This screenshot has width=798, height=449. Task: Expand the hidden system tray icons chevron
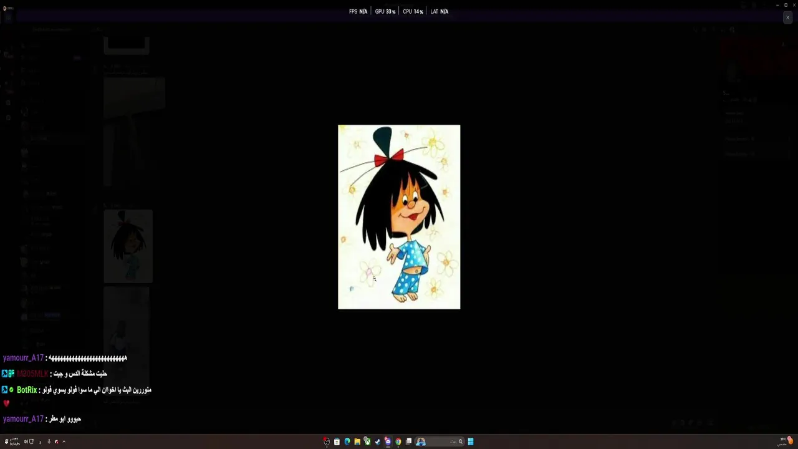pos(64,442)
